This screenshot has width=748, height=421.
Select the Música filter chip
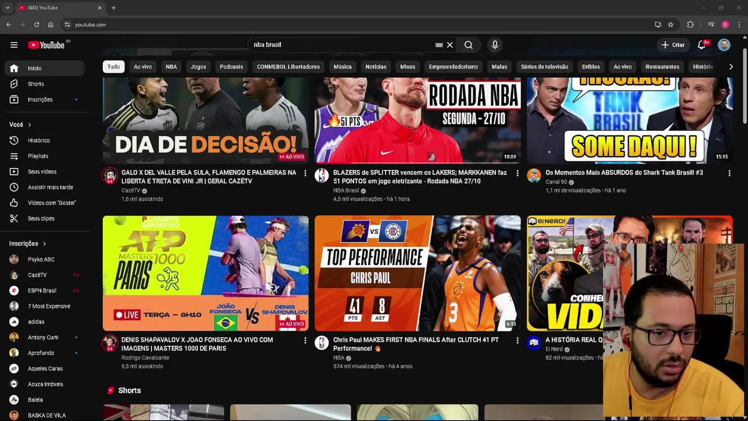[342, 67]
